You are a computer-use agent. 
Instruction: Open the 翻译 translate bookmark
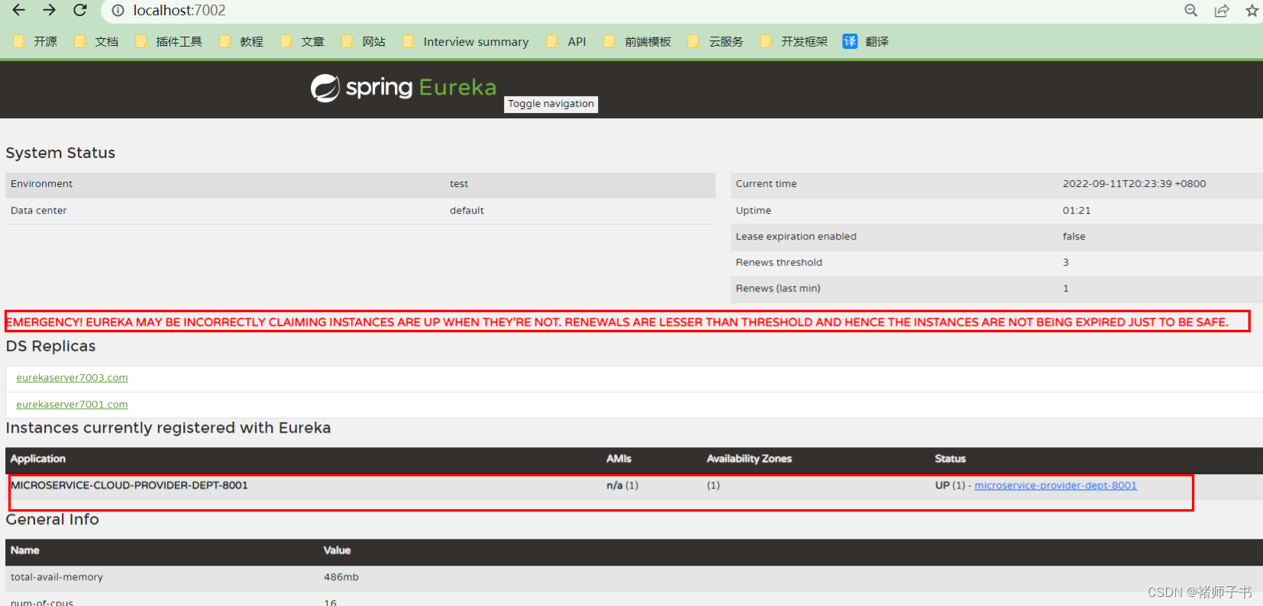866,41
